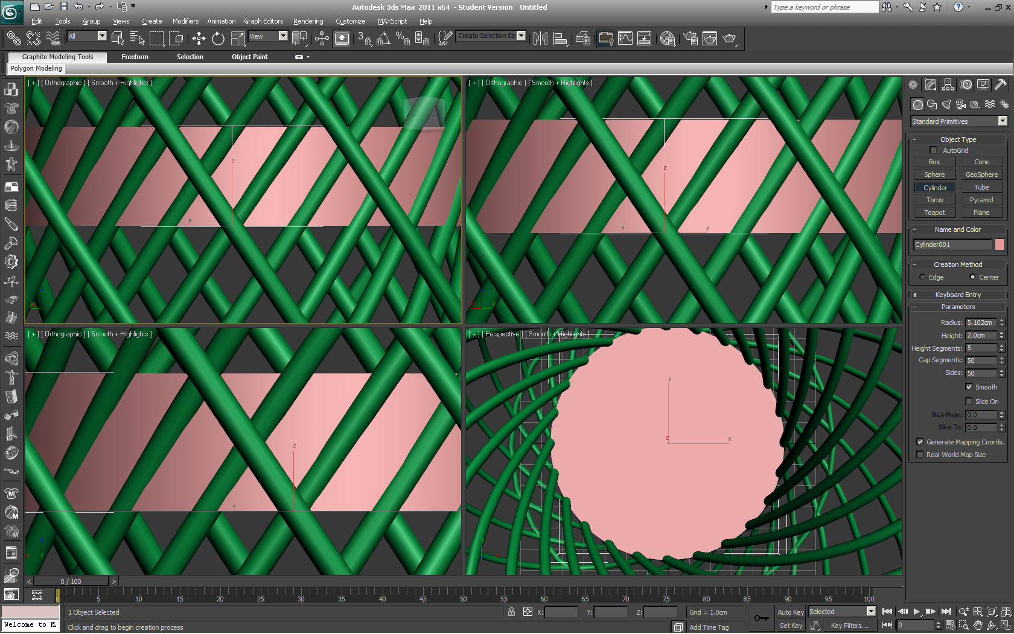
Task: Collapse the Parameters rollout
Action: (x=958, y=307)
